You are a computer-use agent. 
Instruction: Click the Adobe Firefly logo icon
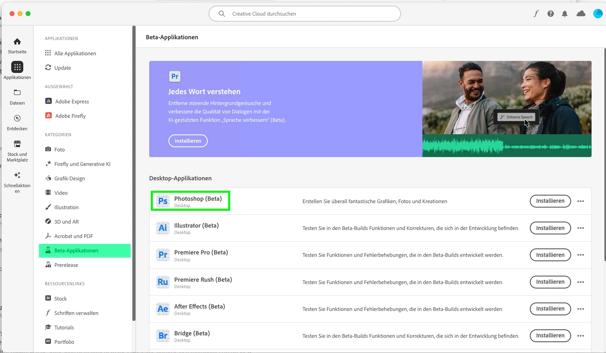[49, 116]
